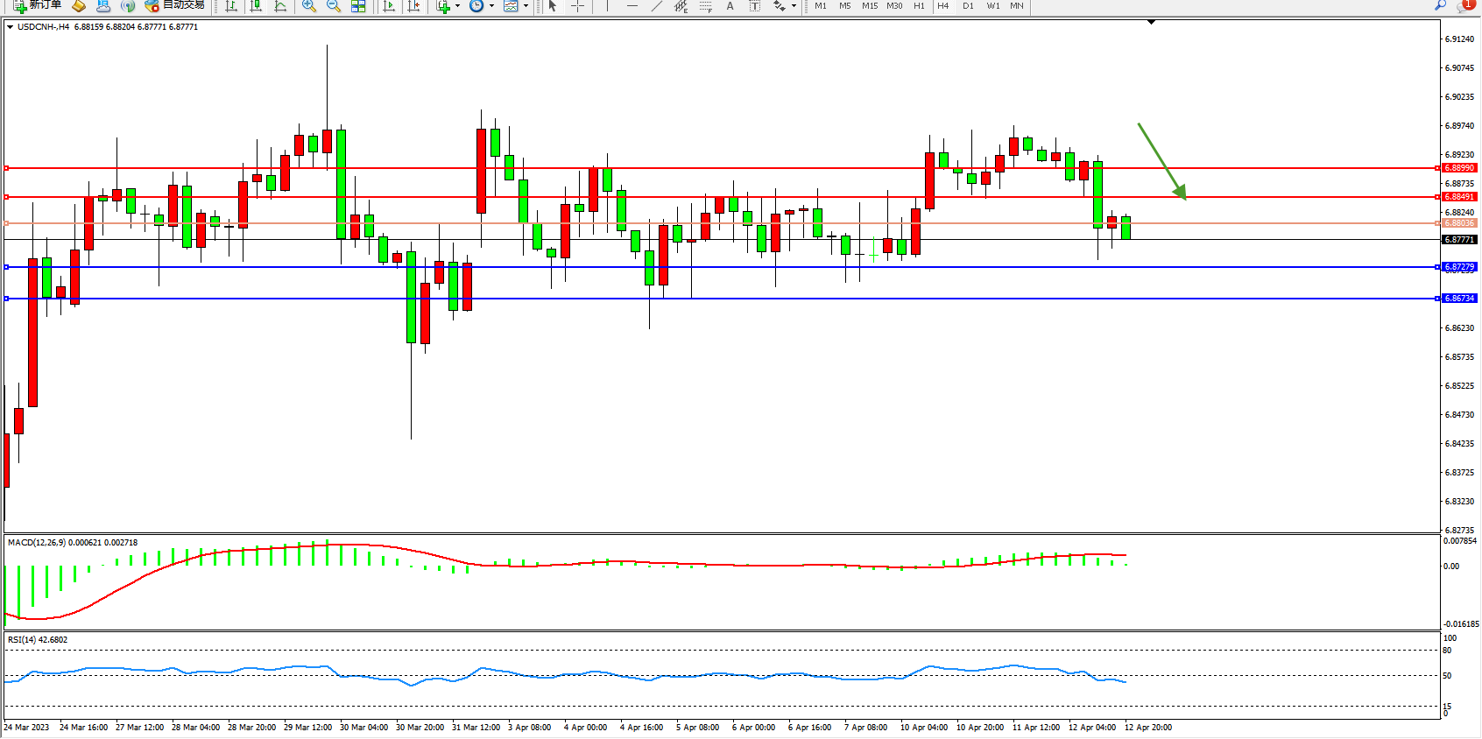Image resolution: width=1482 pixels, height=739 pixels.
Task: Click the zoom out magnifier icon
Action: pos(334,5)
